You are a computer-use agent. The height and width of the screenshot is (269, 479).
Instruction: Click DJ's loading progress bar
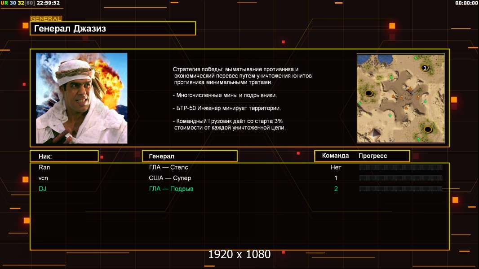401,189
